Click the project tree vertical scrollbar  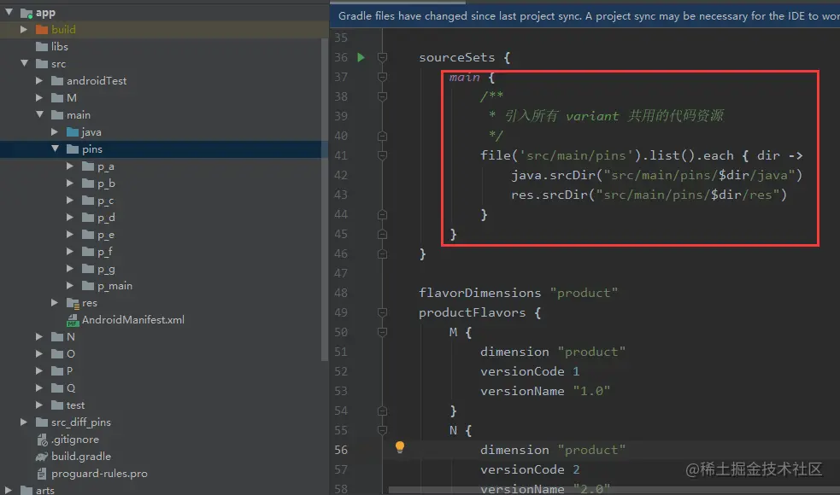coord(324,200)
